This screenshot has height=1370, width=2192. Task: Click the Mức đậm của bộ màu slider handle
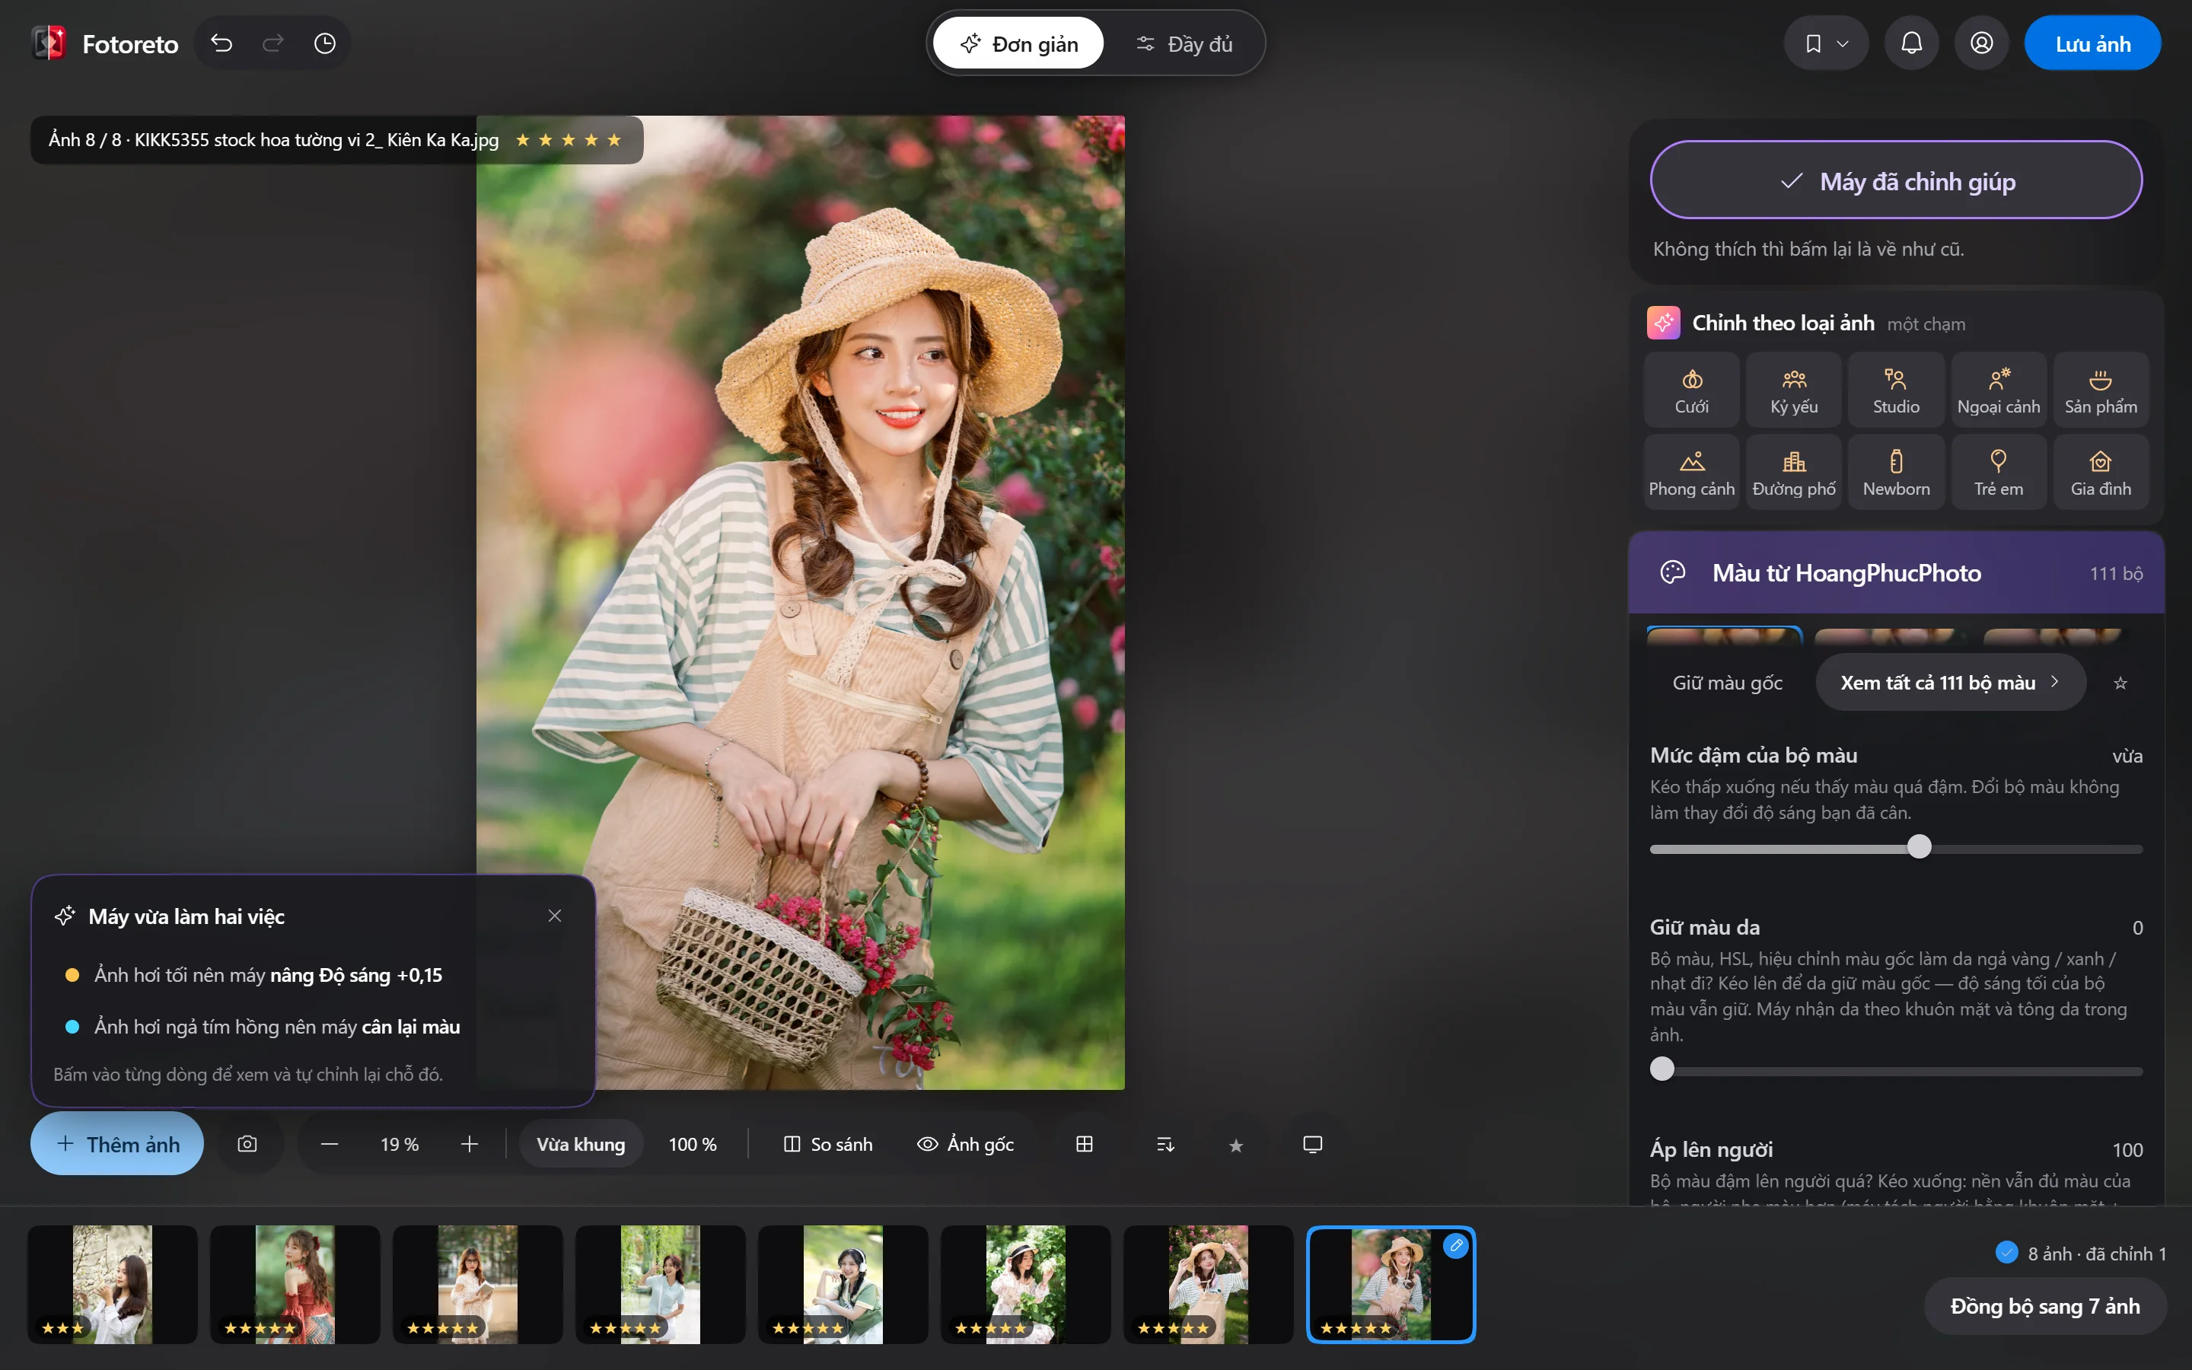[1919, 847]
